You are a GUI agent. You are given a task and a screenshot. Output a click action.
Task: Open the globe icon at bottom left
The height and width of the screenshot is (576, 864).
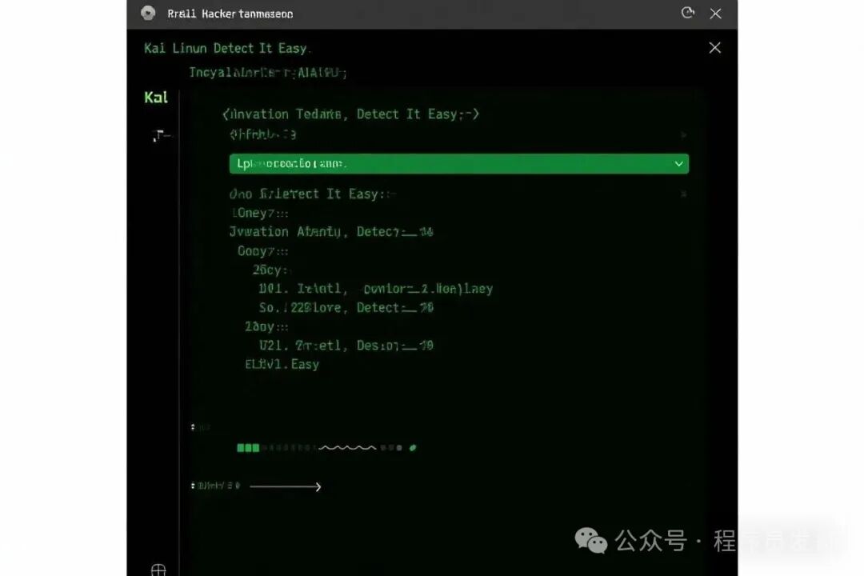[x=158, y=570]
